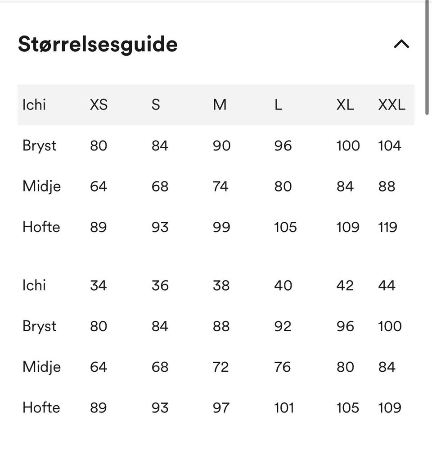This screenshot has height=457, width=432.
Task: Click the Hofte value 101 cell
Action: 284,408
